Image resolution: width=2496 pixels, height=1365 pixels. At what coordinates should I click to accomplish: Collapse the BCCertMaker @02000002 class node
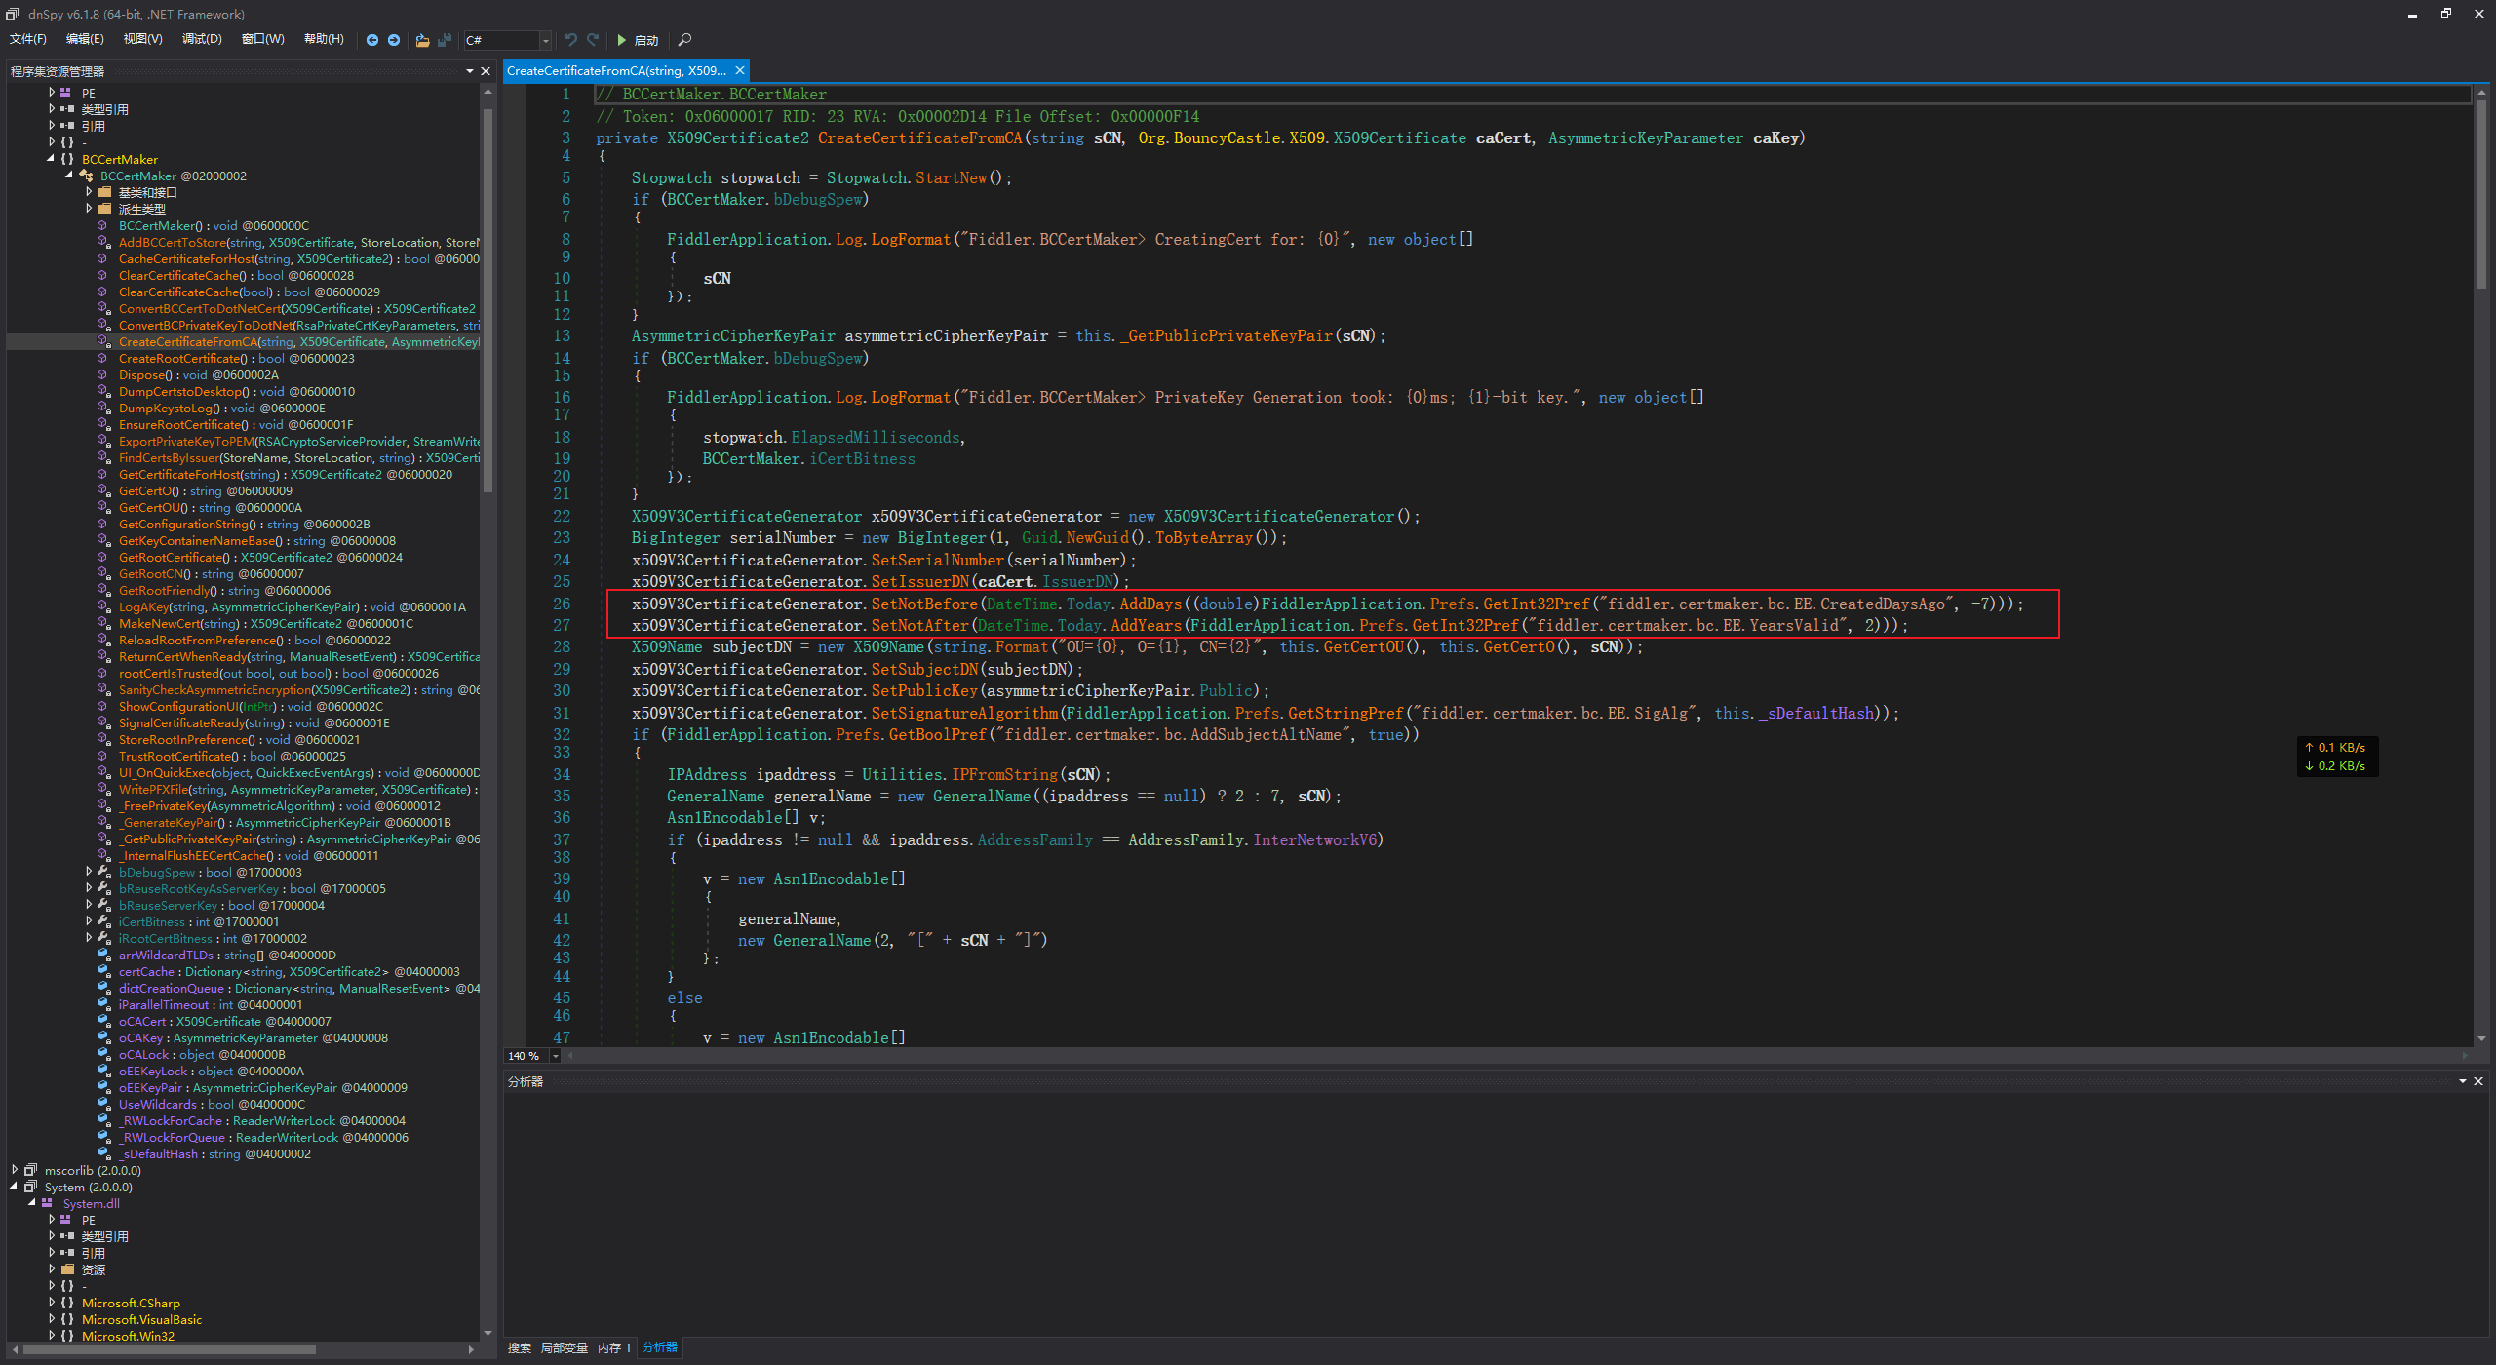69,175
